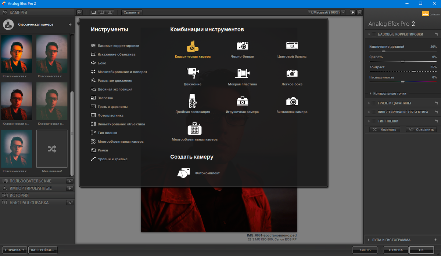Choose the Винтажная камера icon

click(292, 101)
